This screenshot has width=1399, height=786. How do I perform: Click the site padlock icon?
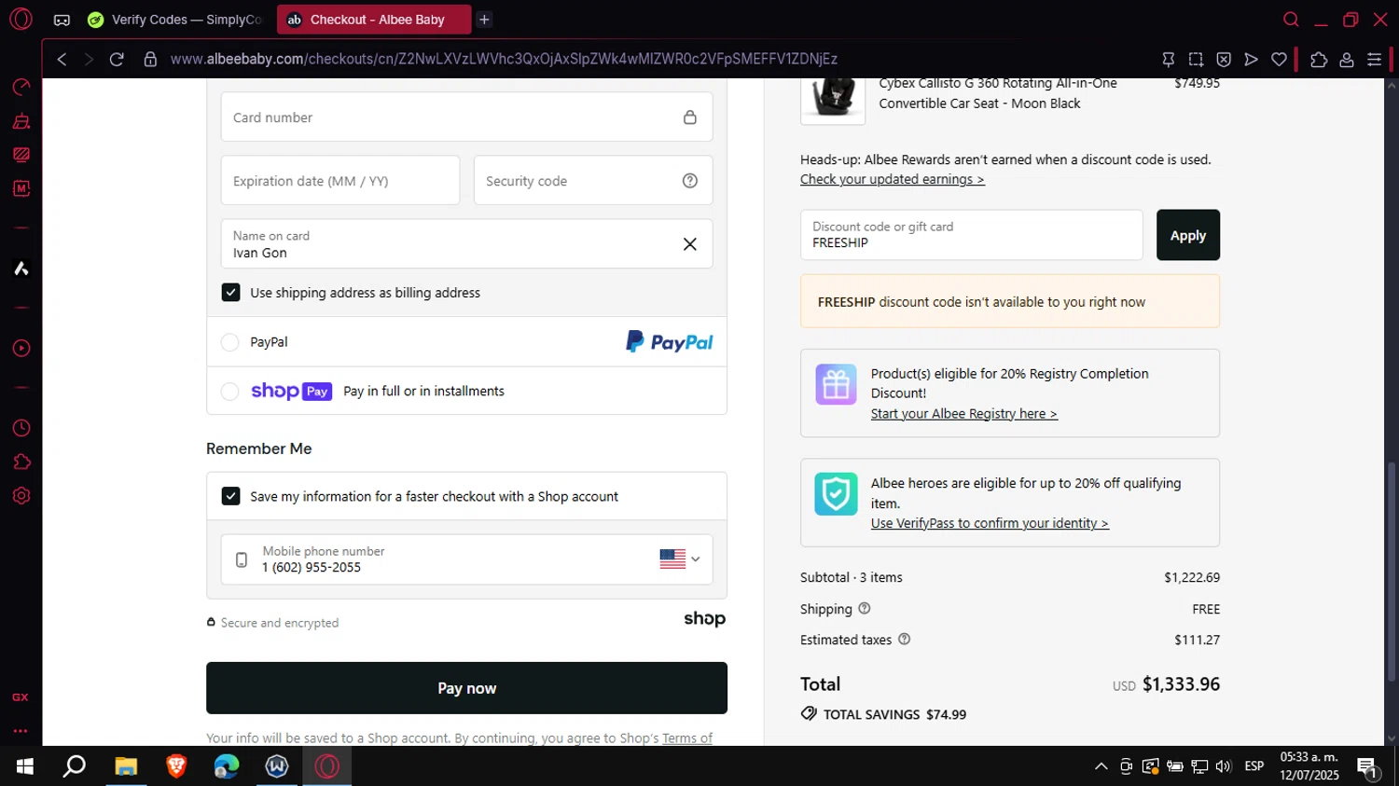coord(150,59)
